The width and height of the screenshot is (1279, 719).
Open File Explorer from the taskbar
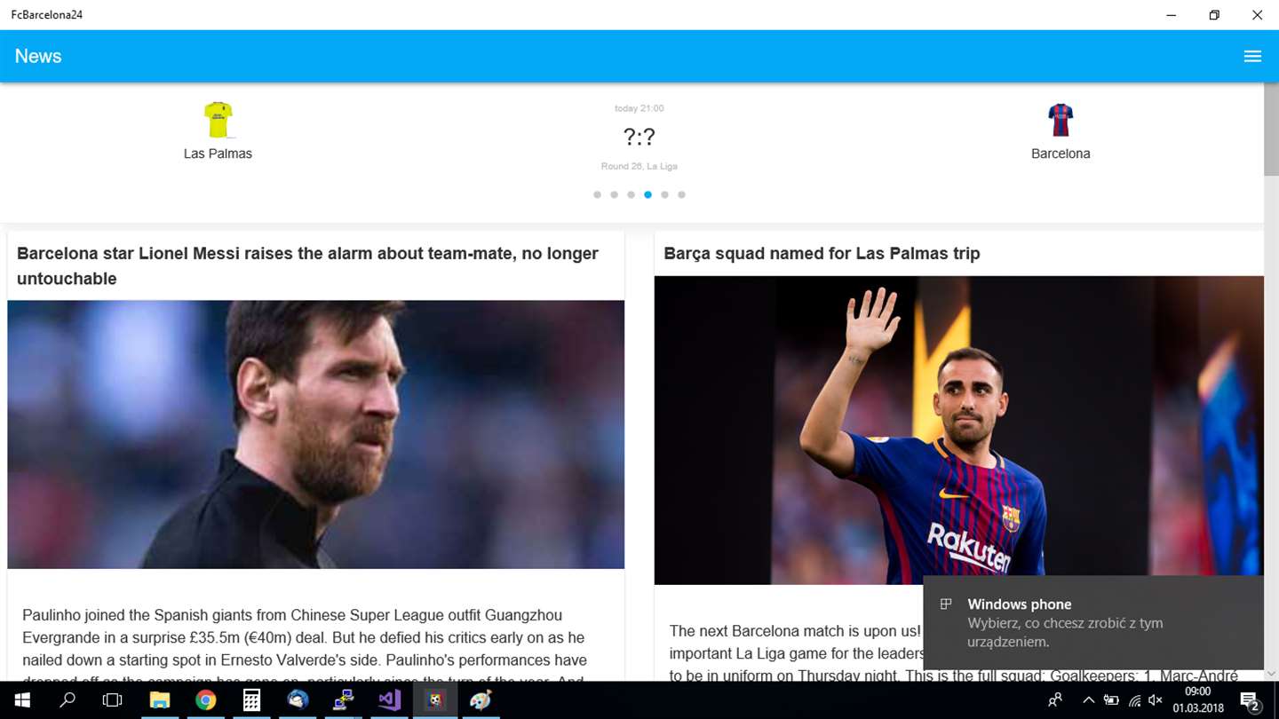coord(159,700)
